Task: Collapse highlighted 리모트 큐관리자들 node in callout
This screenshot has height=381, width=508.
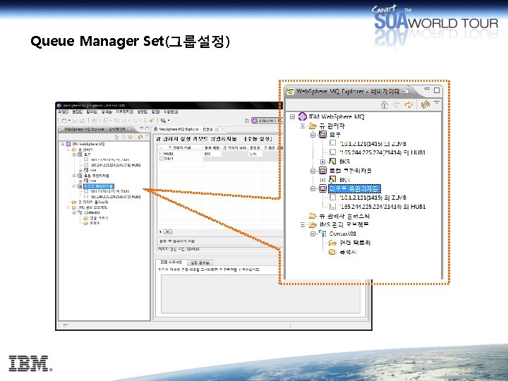Action: click(313, 188)
